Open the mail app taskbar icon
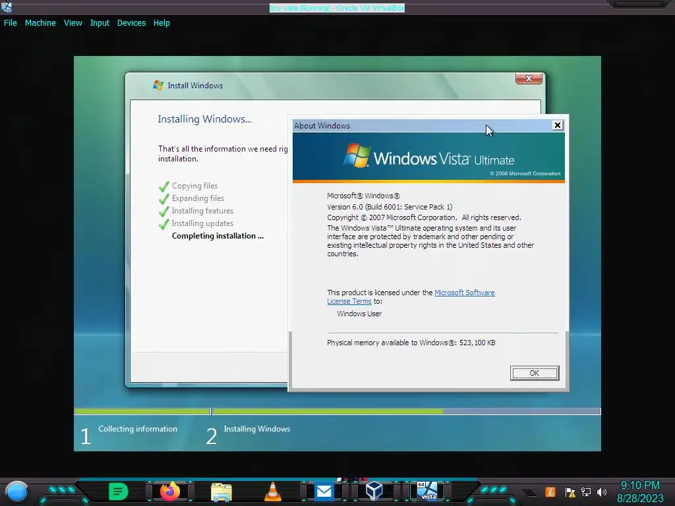This screenshot has height=506, width=675. click(x=324, y=492)
